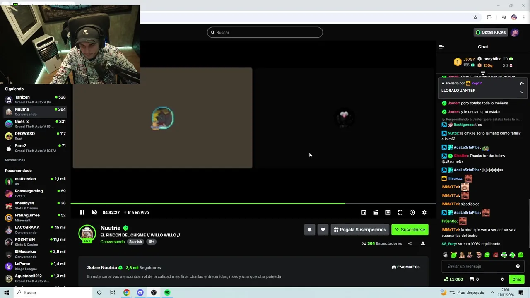This screenshot has height=298, width=530.
Task: Show hidden system tray icons
Action: [x=492, y=293]
